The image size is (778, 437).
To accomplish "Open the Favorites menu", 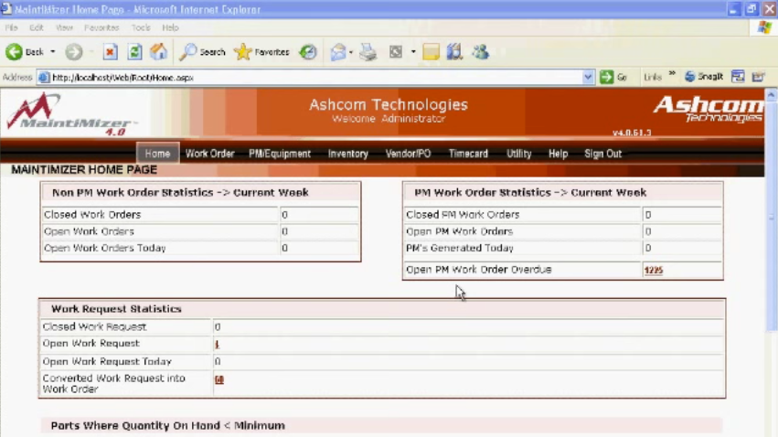I will click(x=101, y=27).
